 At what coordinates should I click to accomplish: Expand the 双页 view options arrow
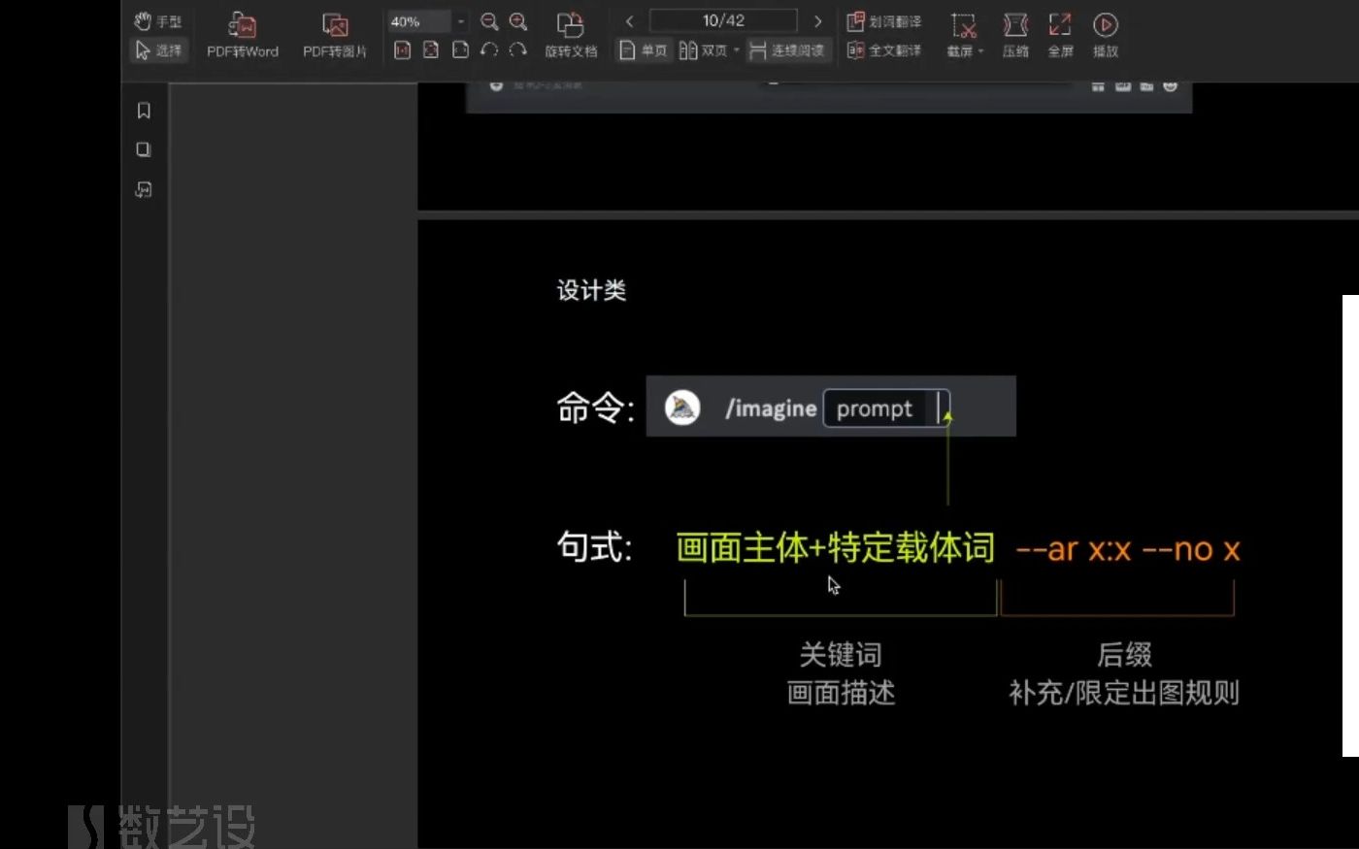click(738, 49)
